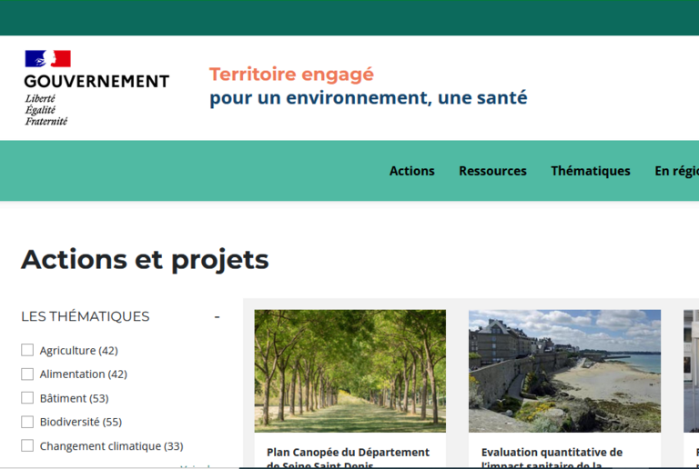Open the Ressources menu item
This screenshot has height=469, width=699.
tap(492, 171)
